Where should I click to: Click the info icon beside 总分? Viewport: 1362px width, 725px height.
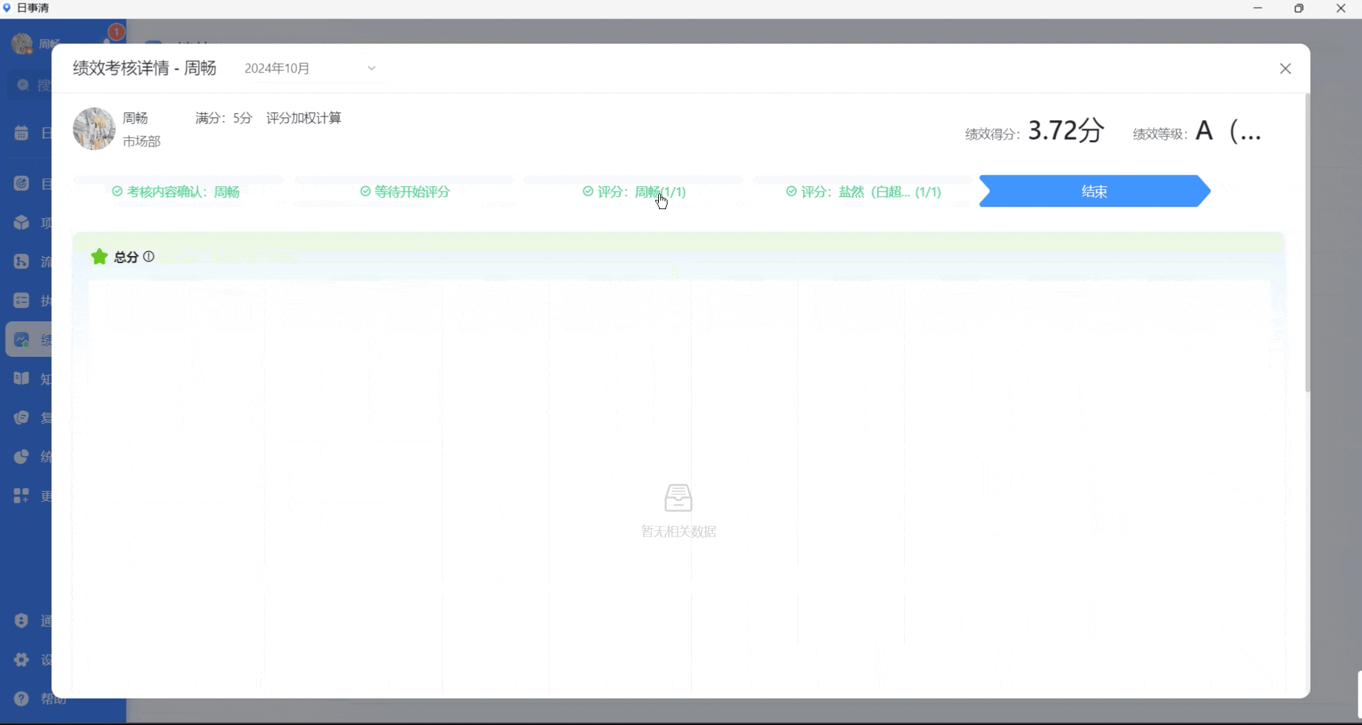click(149, 257)
